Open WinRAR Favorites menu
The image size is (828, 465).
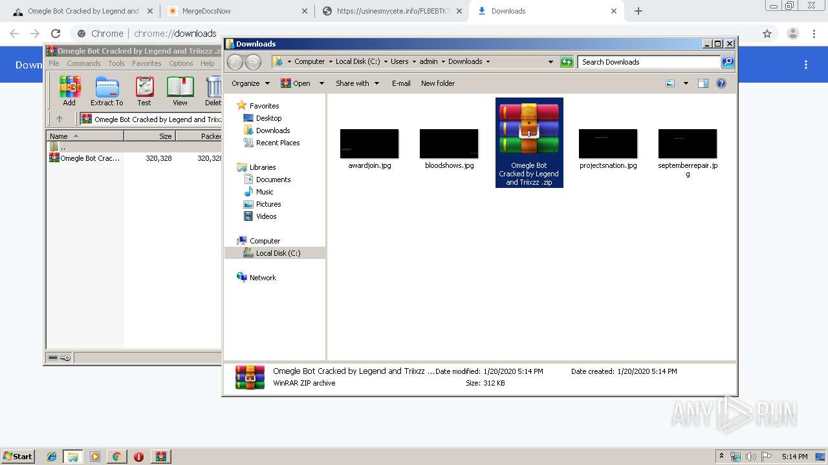147,63
